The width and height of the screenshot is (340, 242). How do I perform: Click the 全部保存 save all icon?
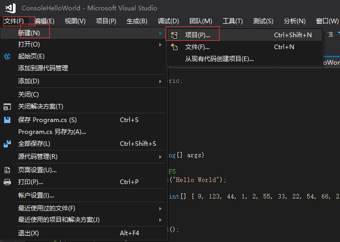click(x=7, y=144)
